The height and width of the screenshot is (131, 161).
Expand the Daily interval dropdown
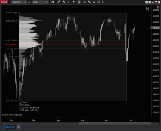click(x=40, y=2)
